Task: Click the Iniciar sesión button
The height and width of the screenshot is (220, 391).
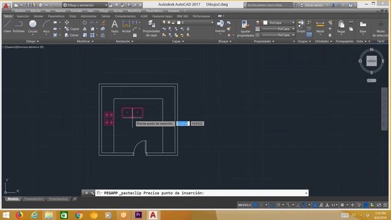Action: (314, 5)
